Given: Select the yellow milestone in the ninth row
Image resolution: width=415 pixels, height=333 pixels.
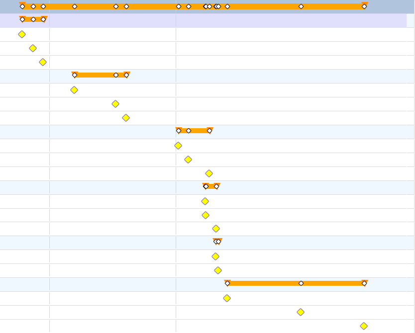Looking at the screenshot, I should [126, 118].
